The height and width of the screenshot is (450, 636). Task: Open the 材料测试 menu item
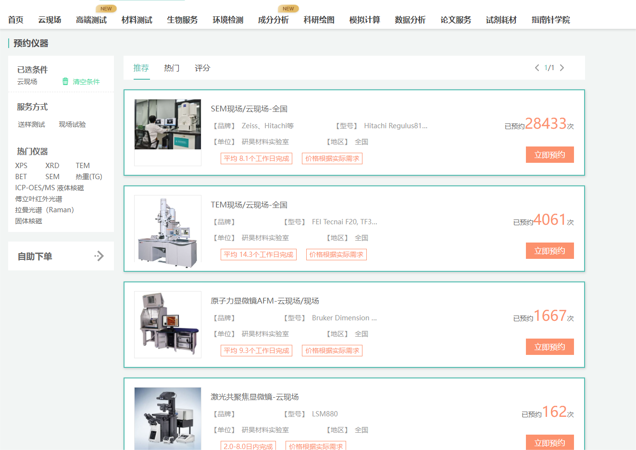point(137,20)
